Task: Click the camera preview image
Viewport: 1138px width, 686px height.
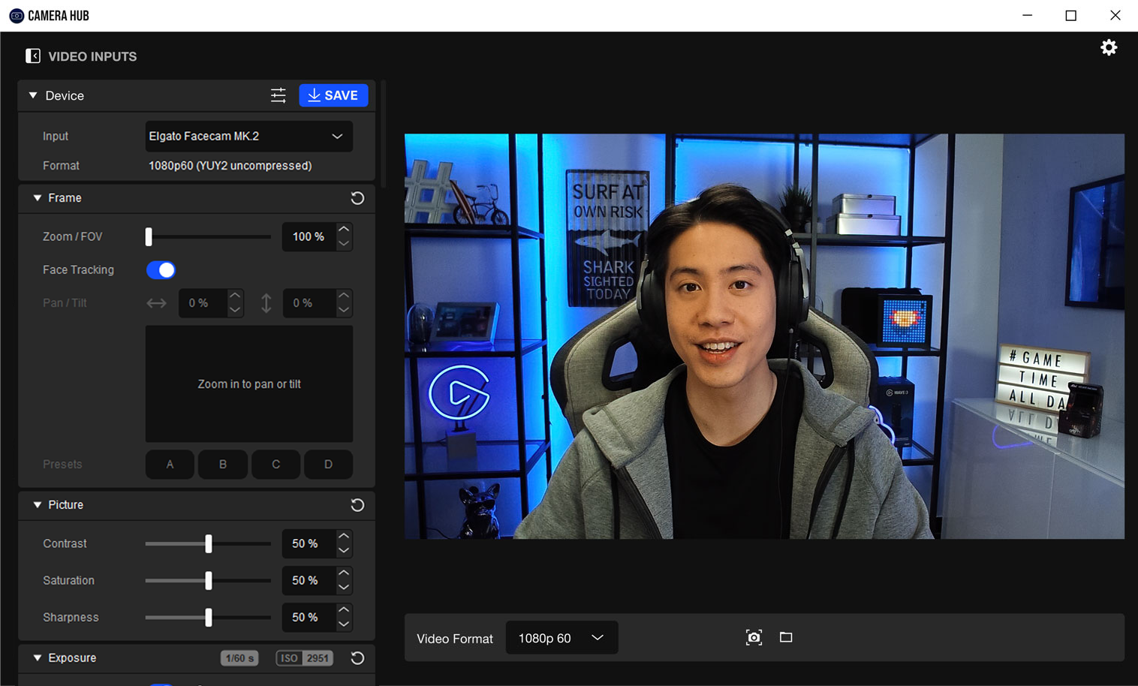Action: tap(764, 336)
